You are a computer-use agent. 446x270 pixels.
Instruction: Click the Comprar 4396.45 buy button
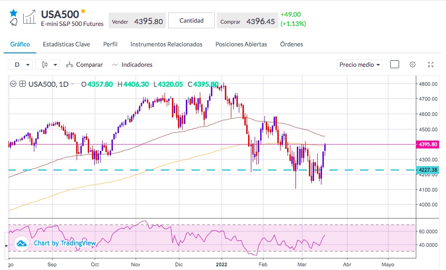click(248, 20)
